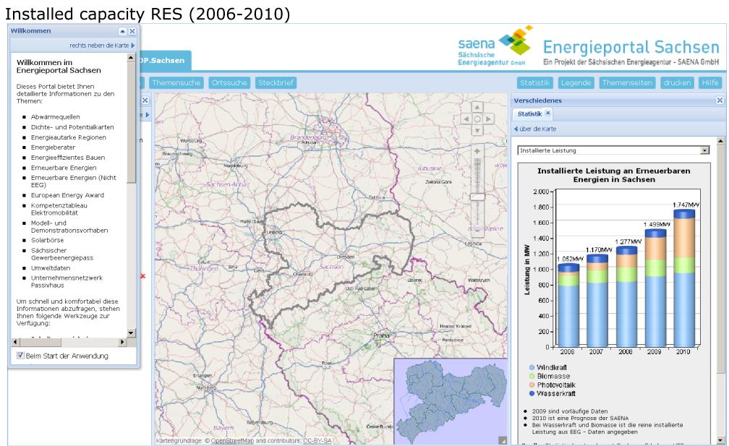Open Themenseiten from the toolbar
The height and width of the screenshot is (446, 729).
(x=627, y=82)
